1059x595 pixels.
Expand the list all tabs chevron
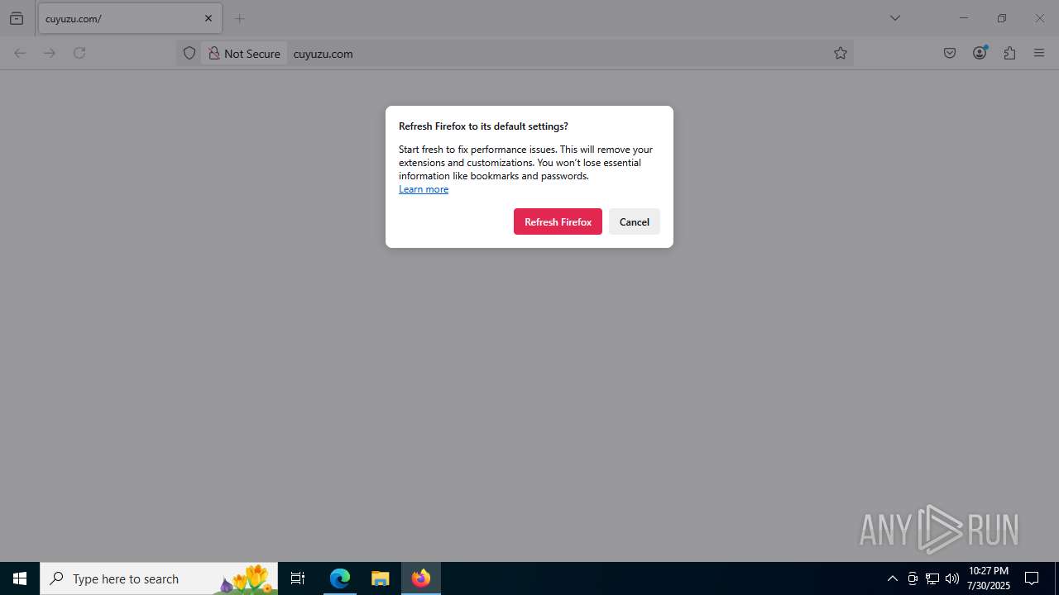pyautogui.click(x=895, y=18)
